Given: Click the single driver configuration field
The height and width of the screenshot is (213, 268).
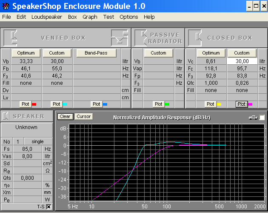Looking at the screenshot, I should (38, 141).
